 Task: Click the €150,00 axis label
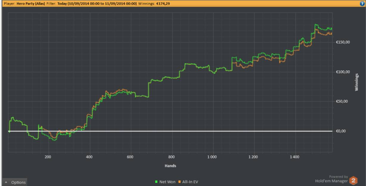(x=343, y=42)
